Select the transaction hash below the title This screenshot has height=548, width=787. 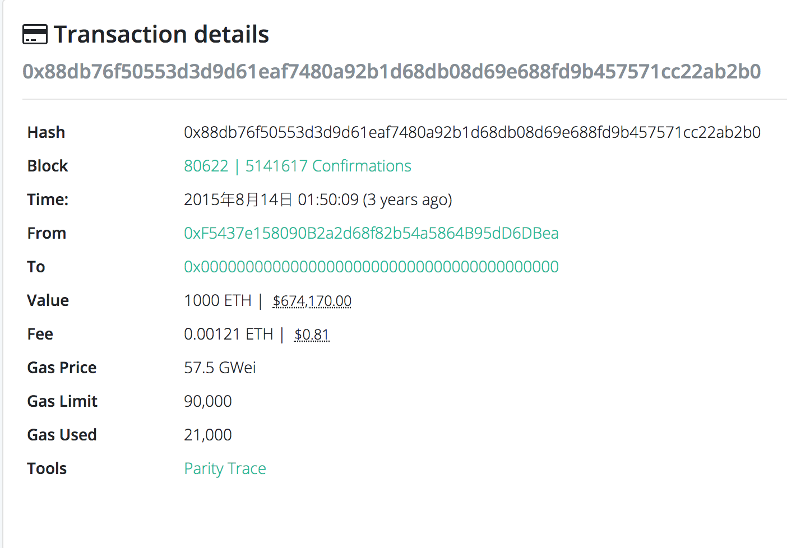pos(391,72)
